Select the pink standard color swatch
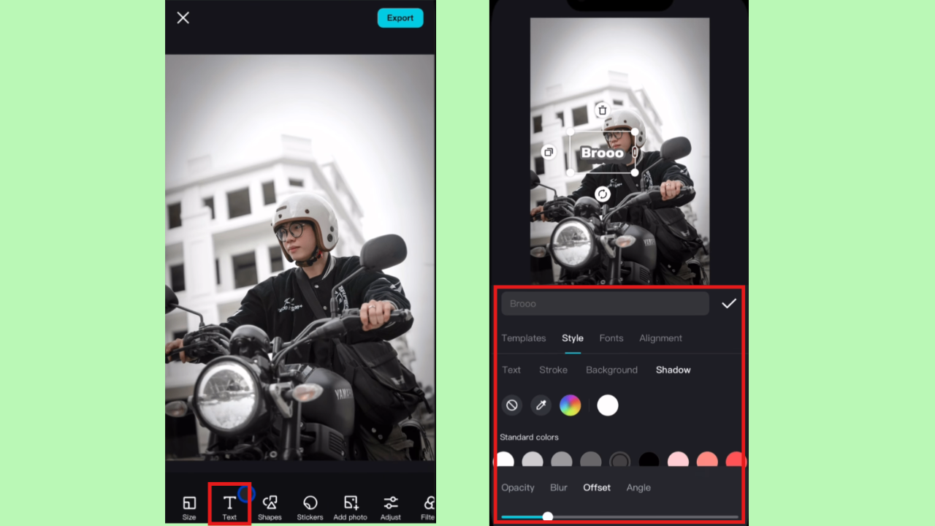This screenshot has height=526, width=935. pyautogui.click(x=679, y=460)
